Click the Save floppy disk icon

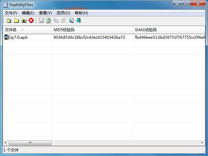tap(41, 20)
